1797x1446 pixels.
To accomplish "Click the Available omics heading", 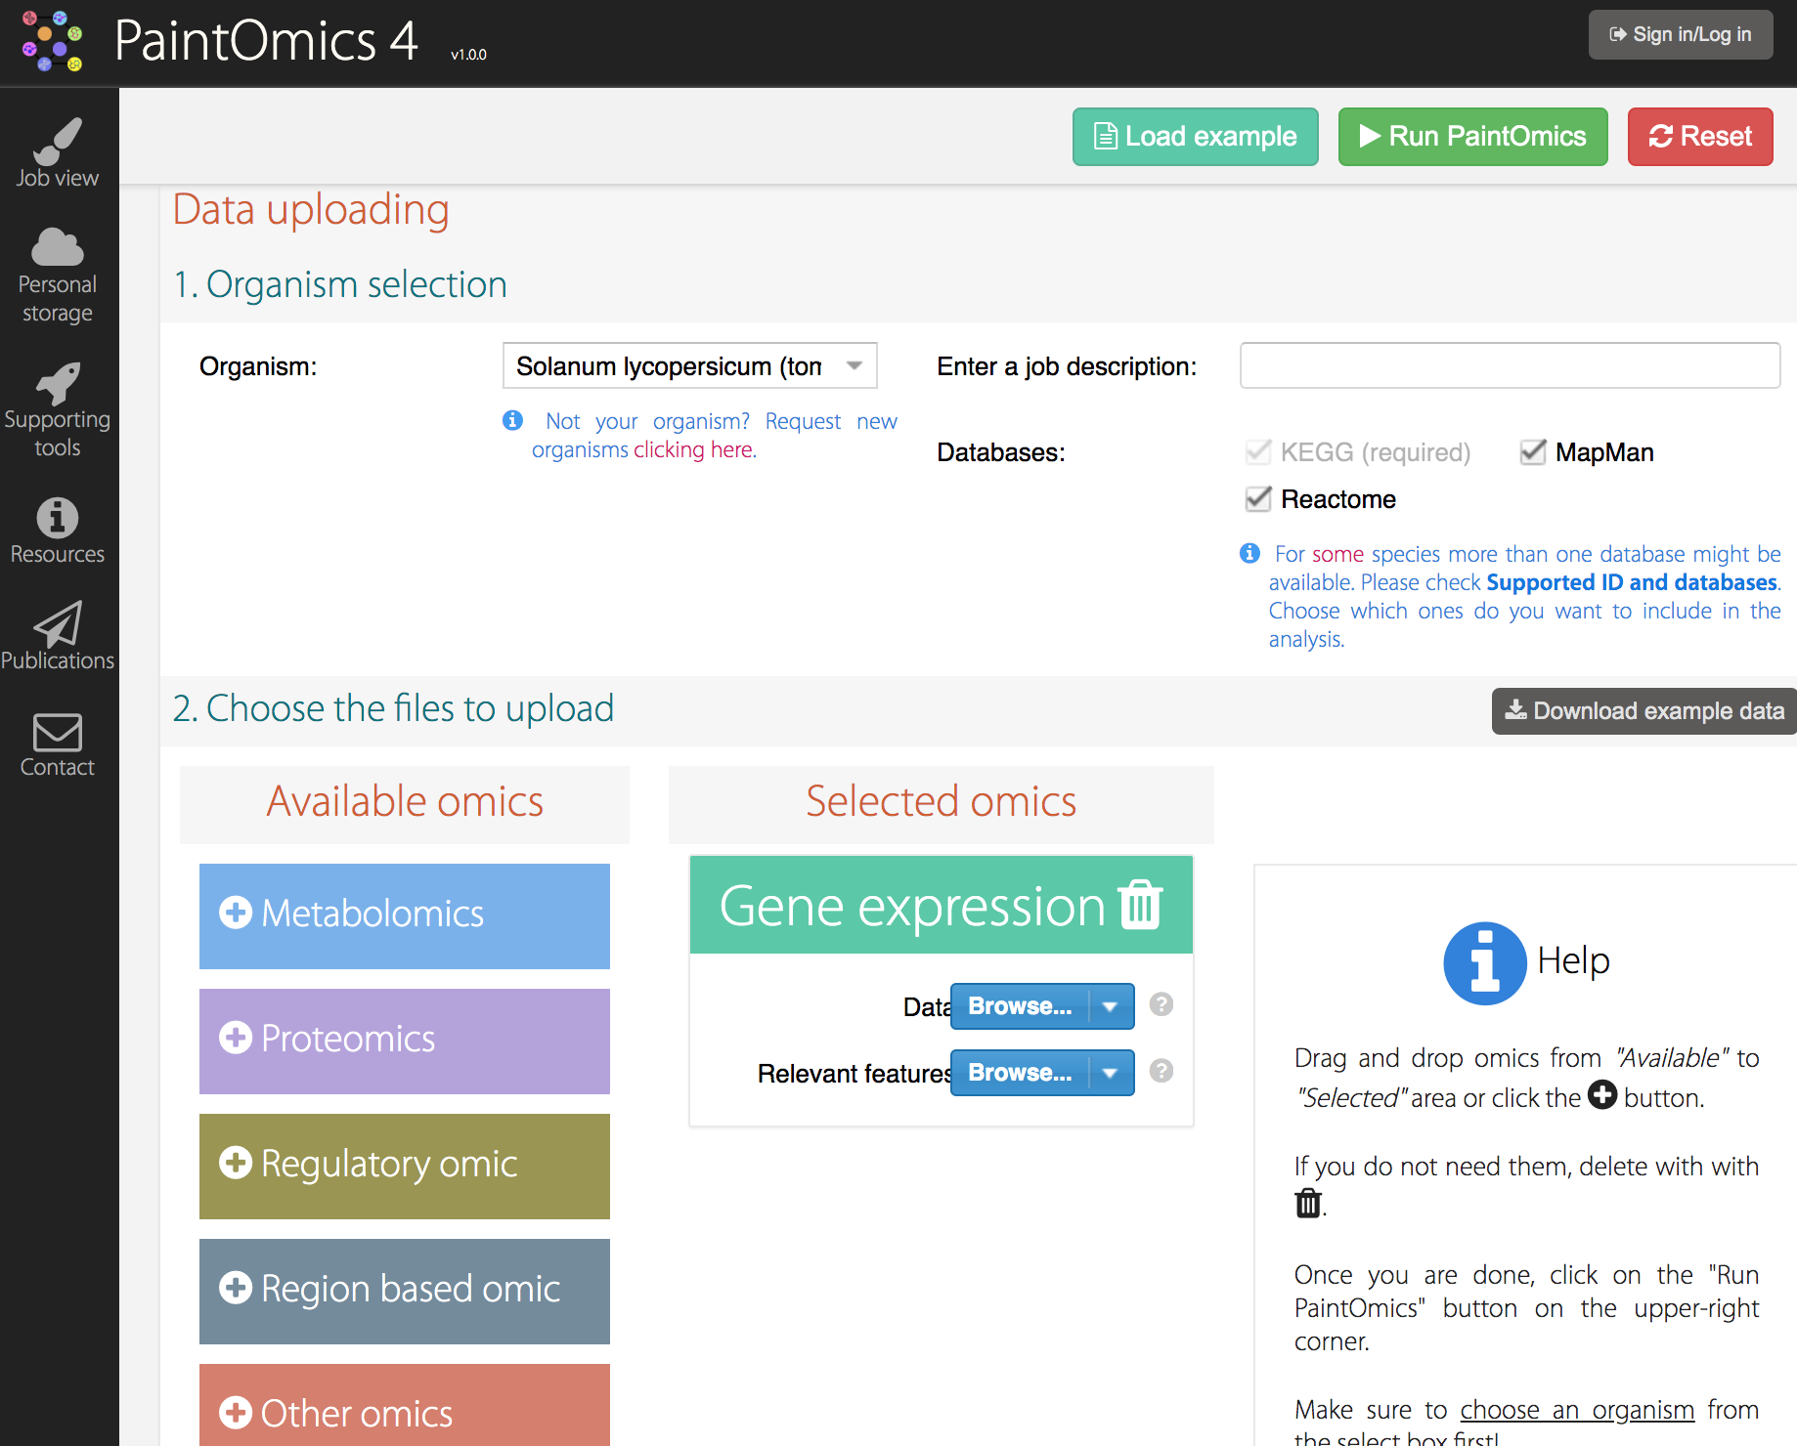I will pos(405,801).
